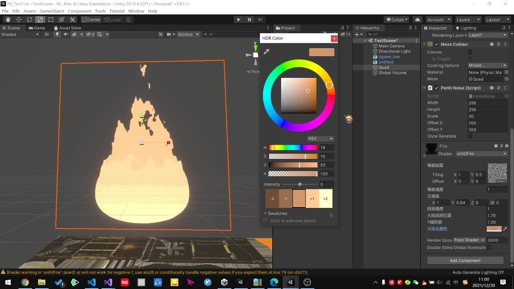Pick color with eyedropper in HDR Color
The image size is (514, 289).
coord(266,51)
